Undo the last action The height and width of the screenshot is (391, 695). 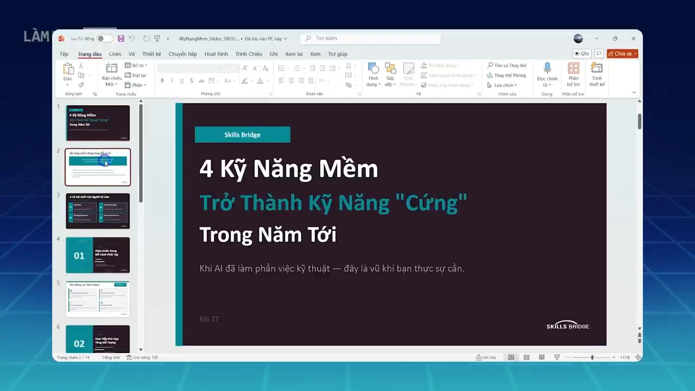pos(131,39)
